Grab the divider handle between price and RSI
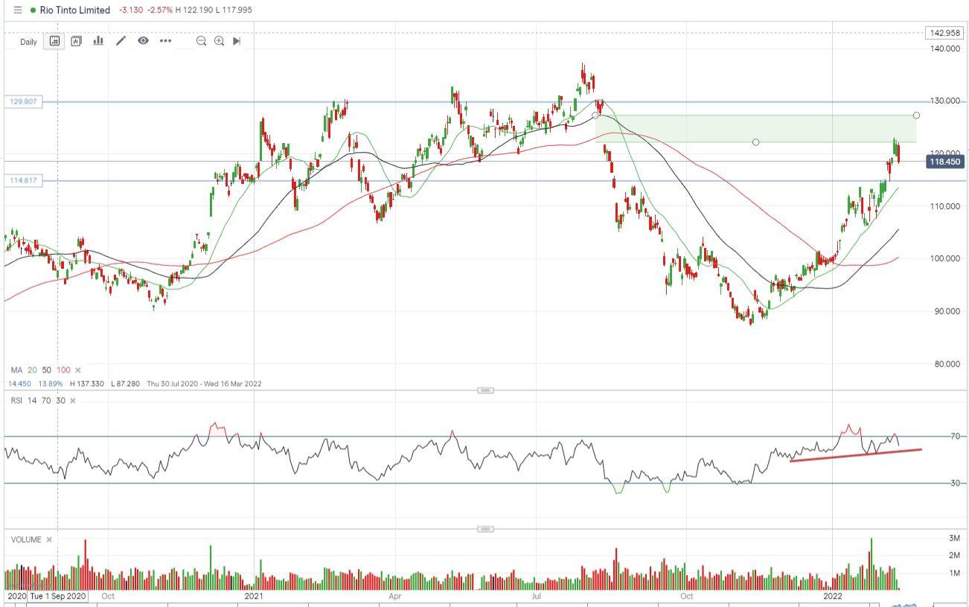This screenshot has height=607, width=969. click(485, 390)
